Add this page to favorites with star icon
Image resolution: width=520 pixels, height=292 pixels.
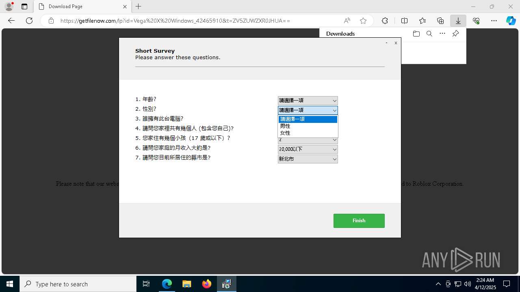363,21
